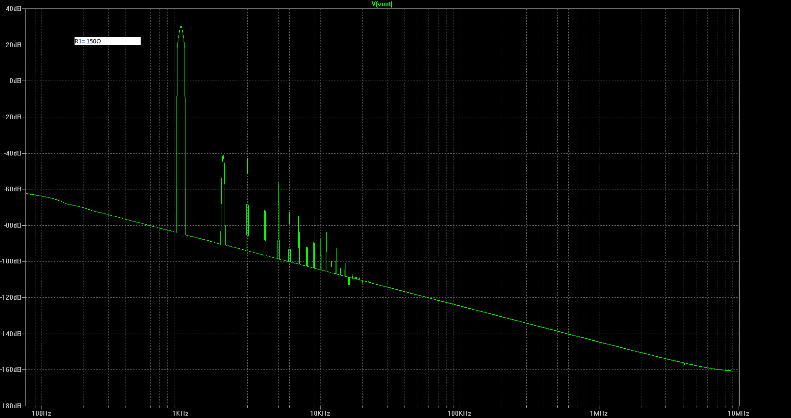Click the 100Hz horizontal axis label
This screenshot has height=418, width=791.
(x=42, y=413)
